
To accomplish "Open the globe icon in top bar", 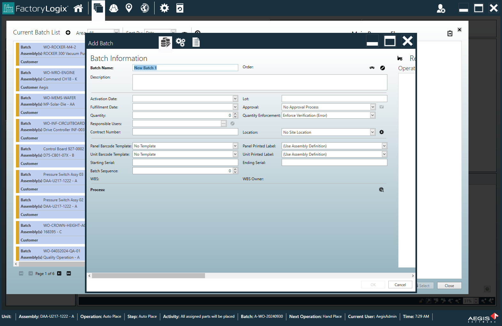I will click(x=145, y=8).
